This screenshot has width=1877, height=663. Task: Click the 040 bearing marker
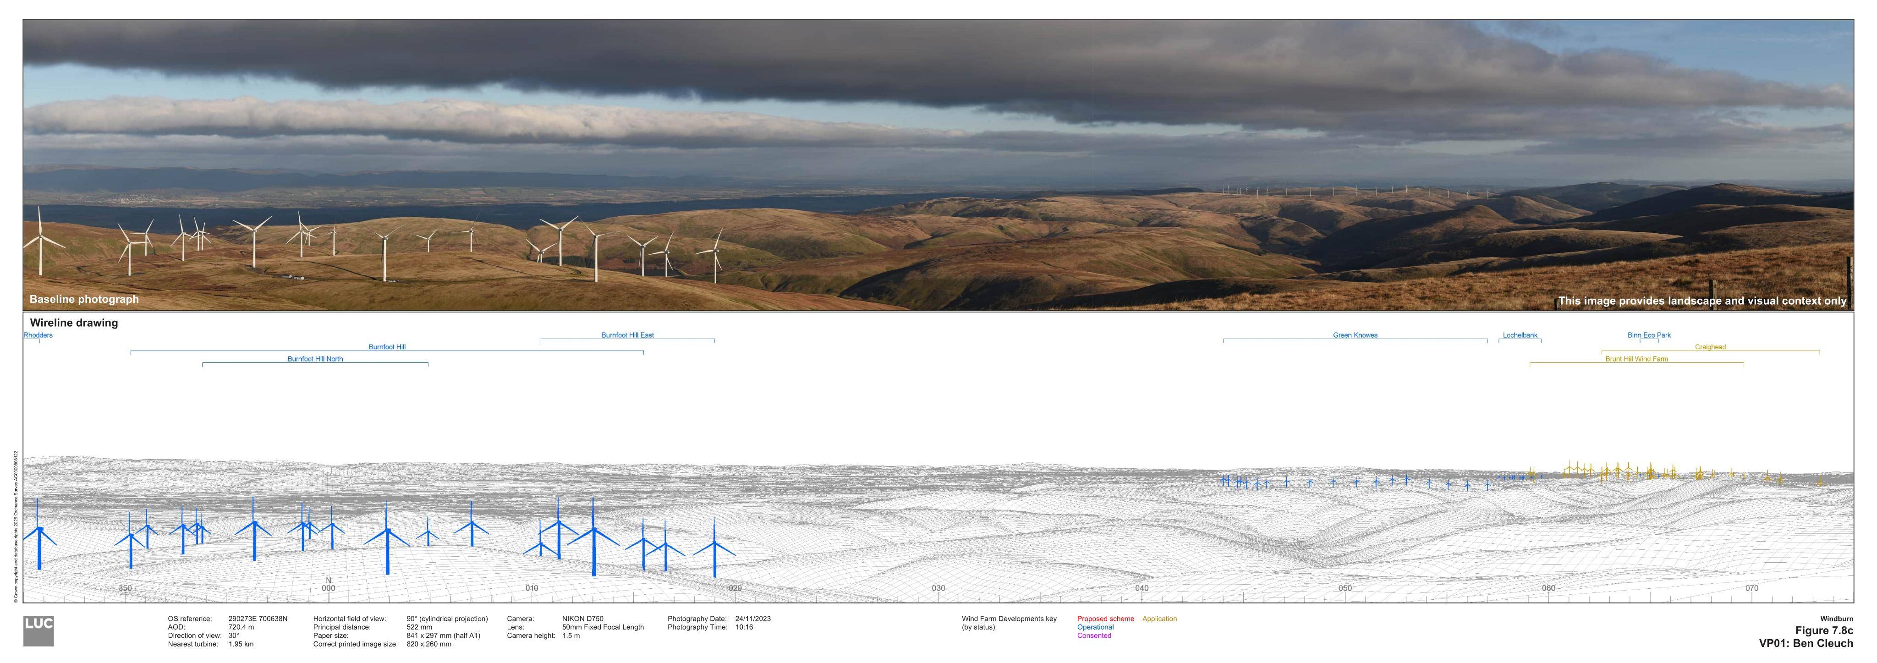coord(1142,588)
